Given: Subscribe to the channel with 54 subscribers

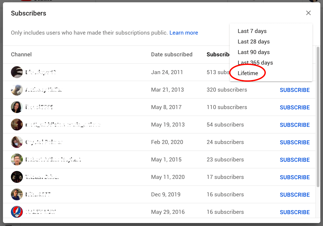Looking at the screenshot, I should click(295, 125).
